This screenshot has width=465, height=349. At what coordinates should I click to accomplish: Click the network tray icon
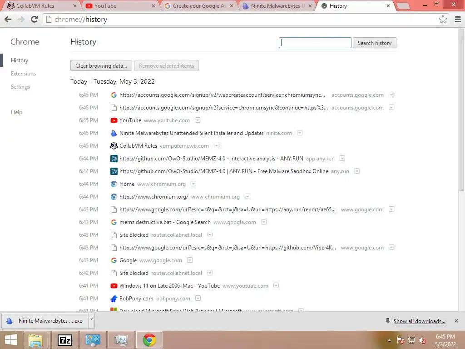click(411, 341)
